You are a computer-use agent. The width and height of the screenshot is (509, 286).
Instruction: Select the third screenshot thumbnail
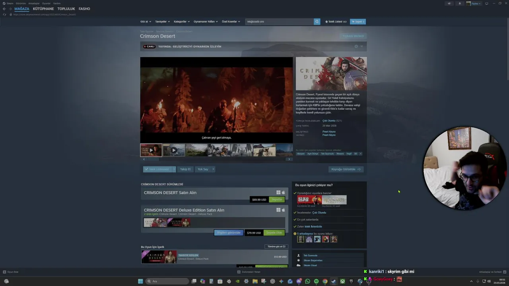pos(196,150)
